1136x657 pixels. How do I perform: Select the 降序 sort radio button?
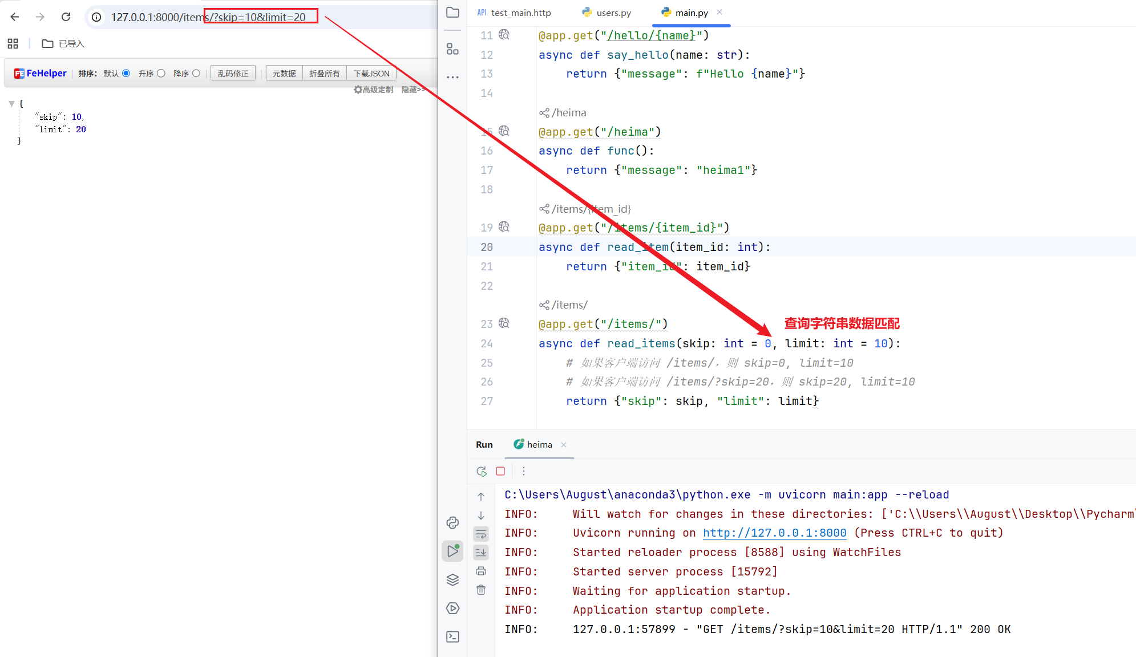196,73
